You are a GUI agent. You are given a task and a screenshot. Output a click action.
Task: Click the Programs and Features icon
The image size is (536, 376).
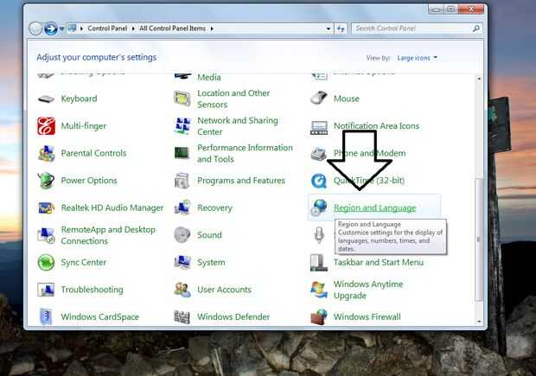point(182,181)
